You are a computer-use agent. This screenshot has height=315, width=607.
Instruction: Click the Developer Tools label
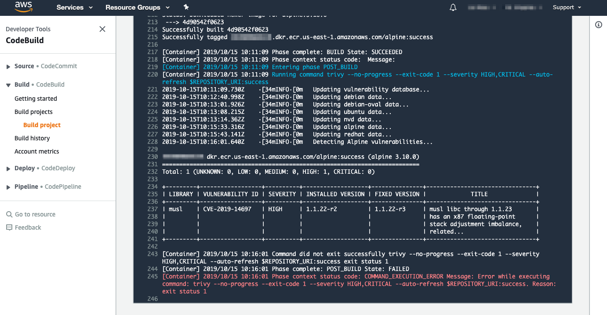(x=28, y=29)
